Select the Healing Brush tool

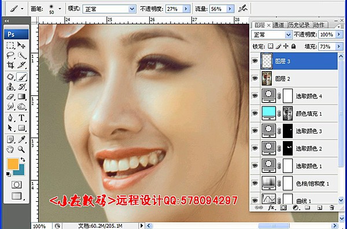click(10, 77)
